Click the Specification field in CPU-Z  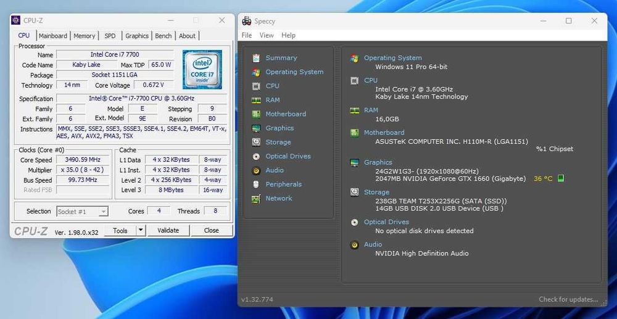pos(141,98)
